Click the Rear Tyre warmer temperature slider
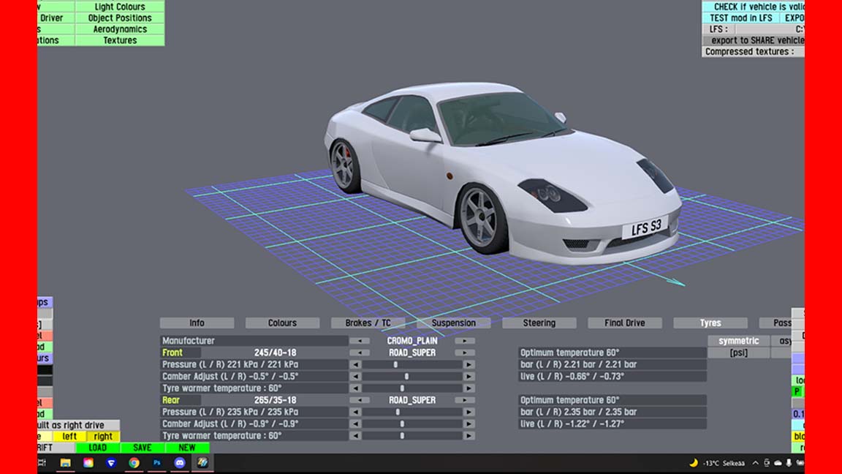The width and height of the screenshot is (842, 474). [402, 435]
